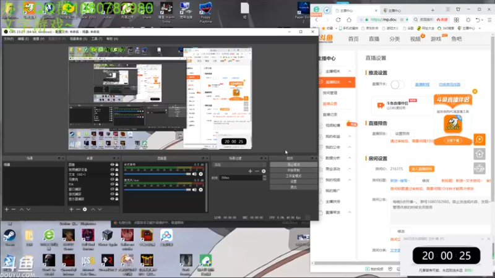Open the 文件(F) menu in OBS

click(x=9, y=39)
